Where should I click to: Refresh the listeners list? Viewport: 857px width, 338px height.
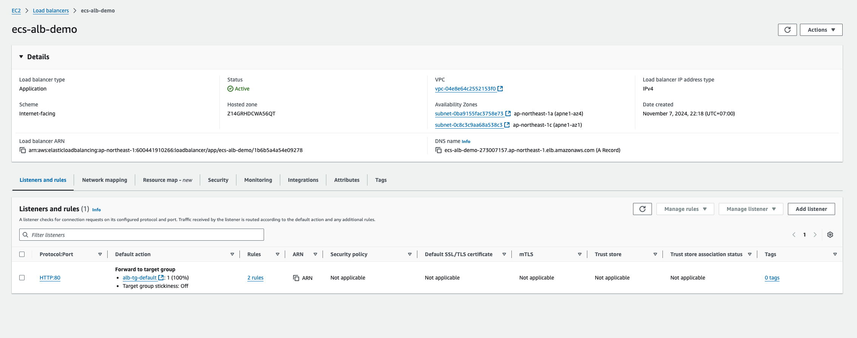(x=642, y=209)
